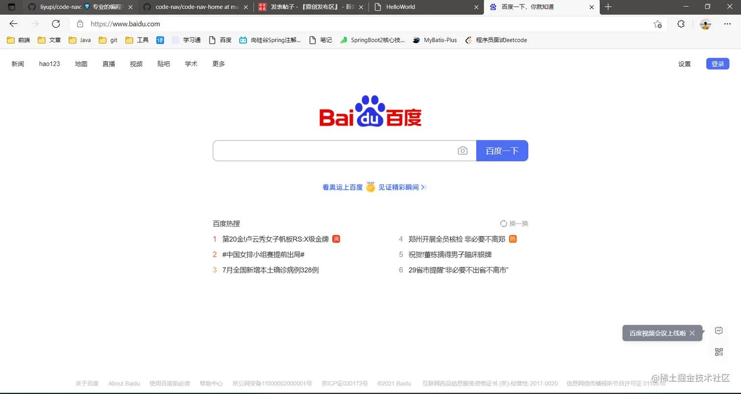Open the 工具 bookmark folder
The image size is (741, 394).
coord(137,40)
